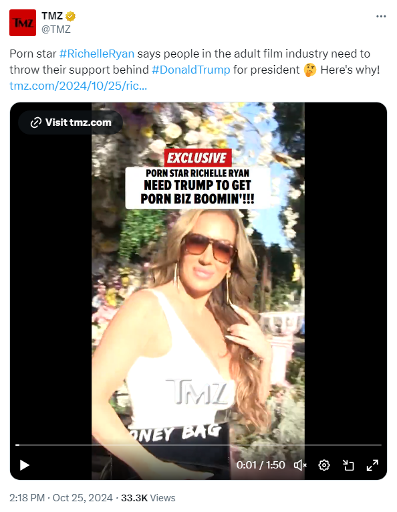Toggle picture-in-picture mode icon

pos(348,465)
